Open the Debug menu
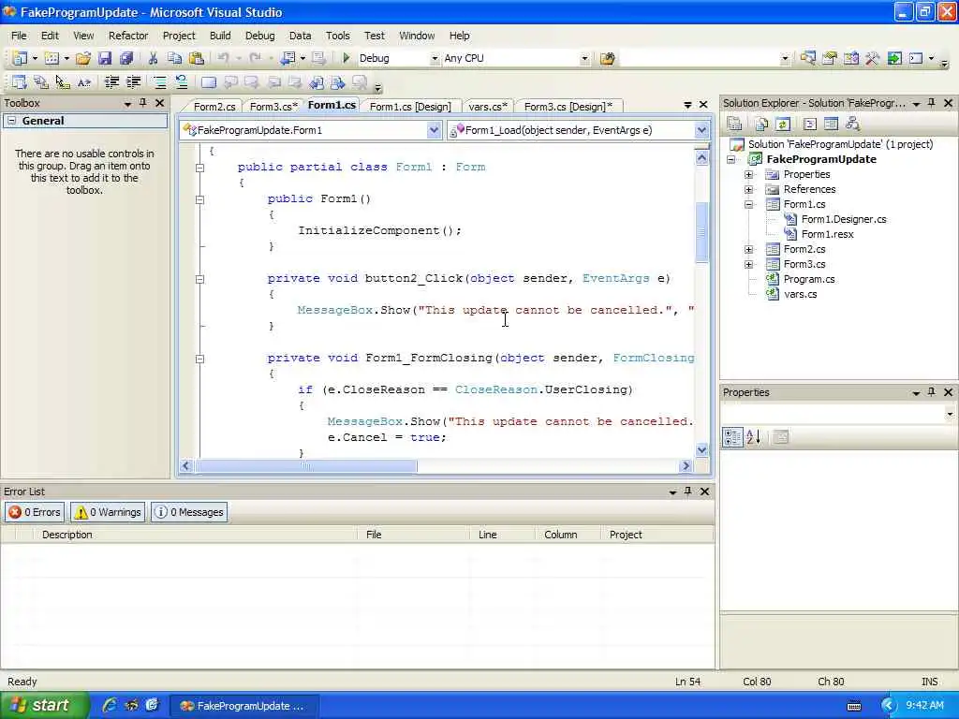959x719 pixels. click(260, 36)
